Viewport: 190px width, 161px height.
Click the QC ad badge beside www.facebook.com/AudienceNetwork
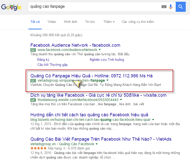(x=33, y=50)
